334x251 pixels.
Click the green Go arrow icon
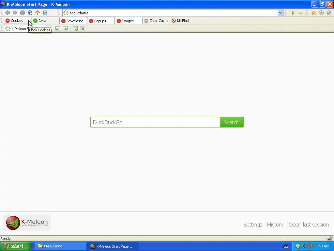pyautogui.click(x=293, y=13)
